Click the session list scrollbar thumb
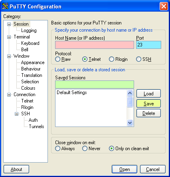170x177 pixels. pos(130,102)
